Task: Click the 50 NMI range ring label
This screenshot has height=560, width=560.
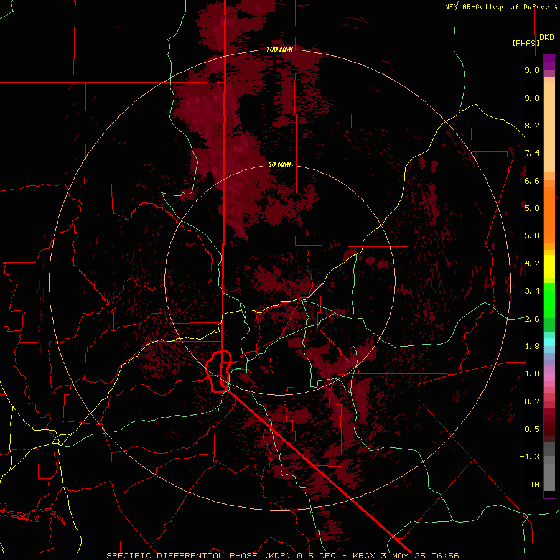Action: pos(279,165)
